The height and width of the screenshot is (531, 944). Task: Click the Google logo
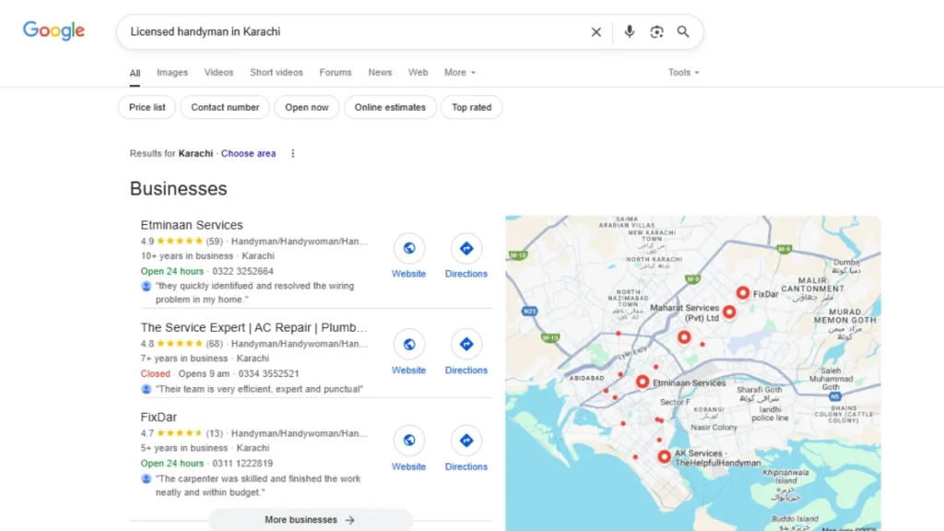(x=53, y=30)
